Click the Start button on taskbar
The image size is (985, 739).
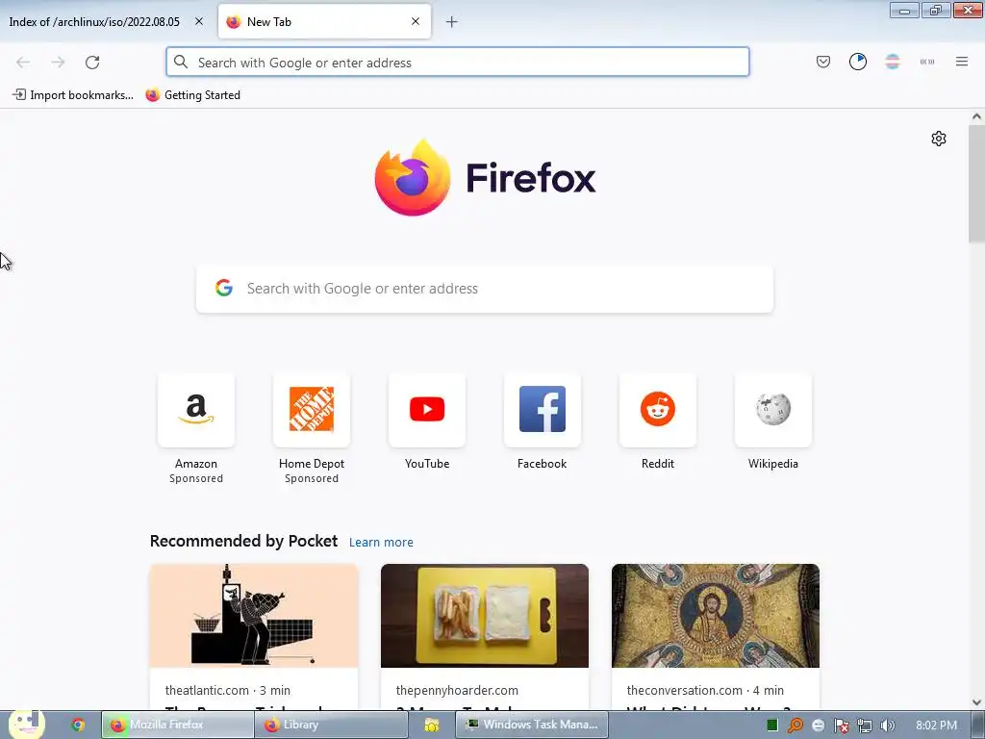point(26,725)
